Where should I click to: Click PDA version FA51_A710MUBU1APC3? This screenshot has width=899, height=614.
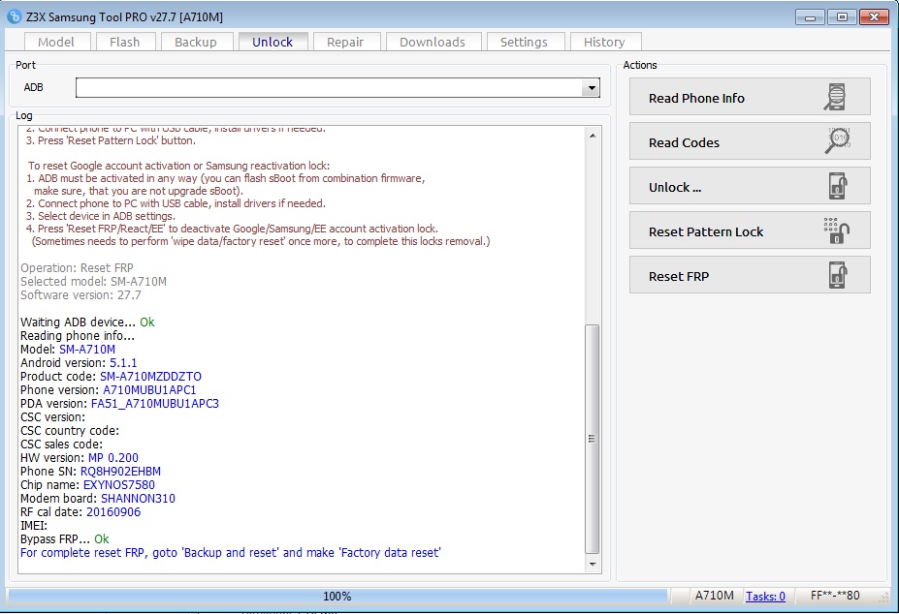[x=155, y=404]
